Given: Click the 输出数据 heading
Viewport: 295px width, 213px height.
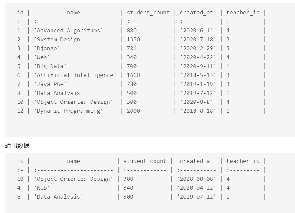Looking at the screenshot, I should tap(17, 146).
